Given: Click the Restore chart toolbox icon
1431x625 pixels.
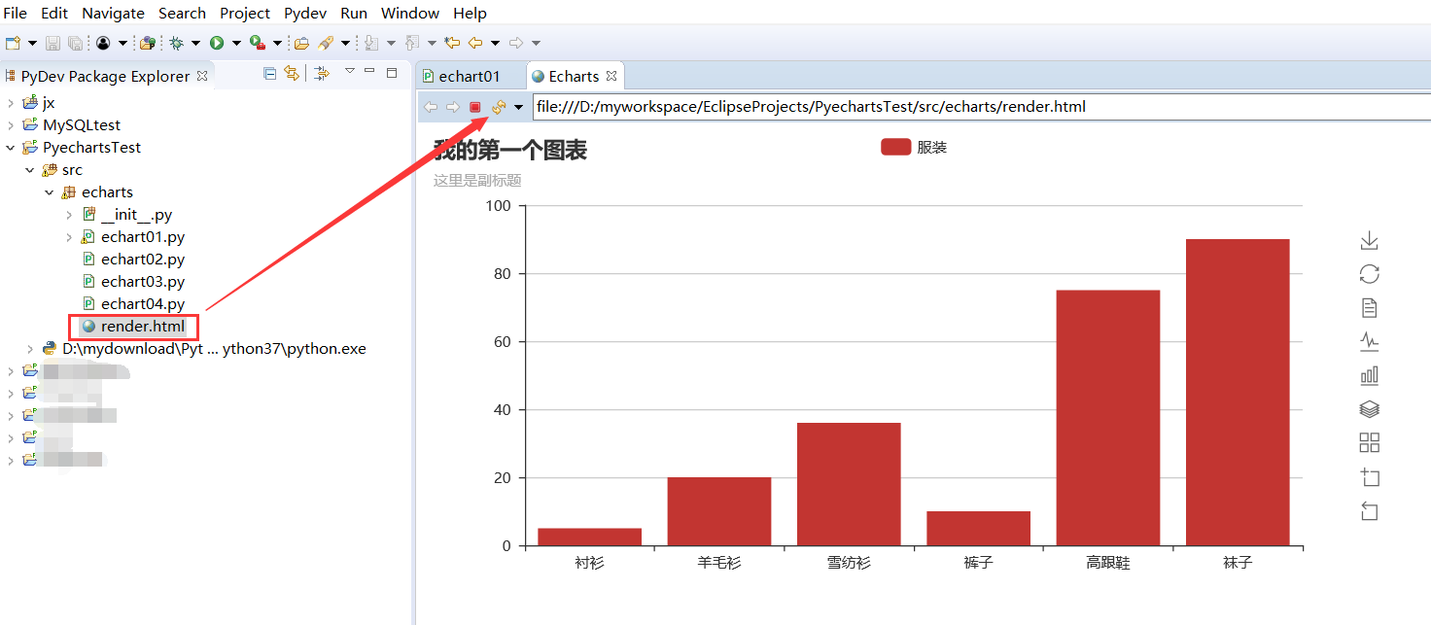Looking at the screenshot, I should 1369,273.
